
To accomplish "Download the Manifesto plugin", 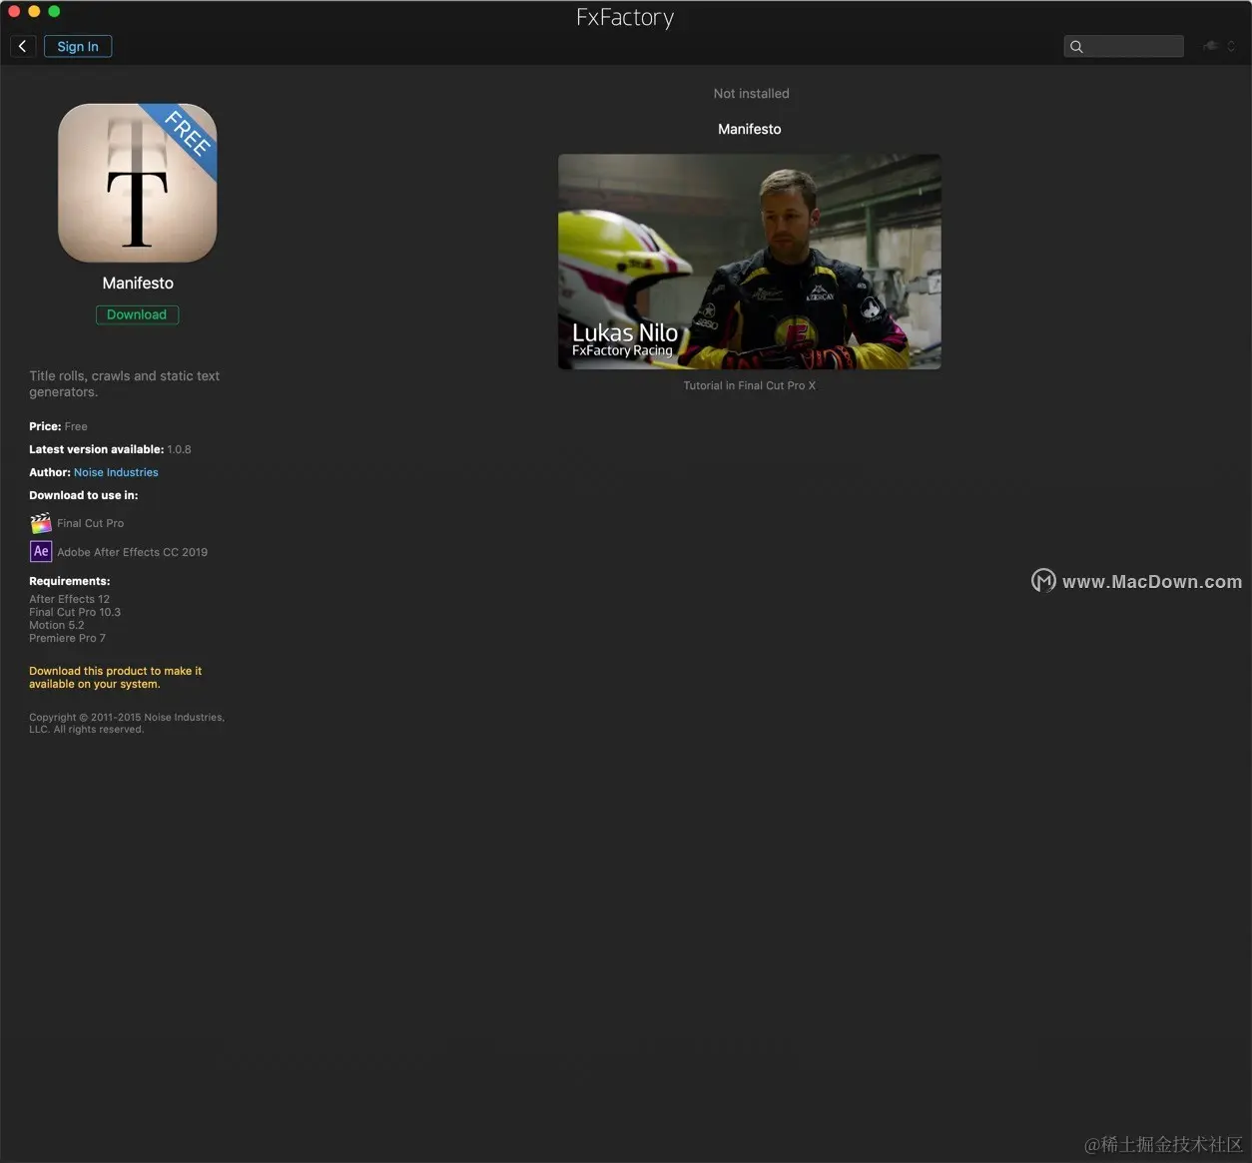I will pos(137,314).
